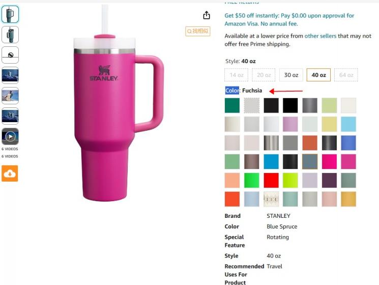Image resolution: width=379 pixels, height=285 pixels.
Task: Select the neon green color swatch
Action: pyautogui.click(x=252, y=180)
